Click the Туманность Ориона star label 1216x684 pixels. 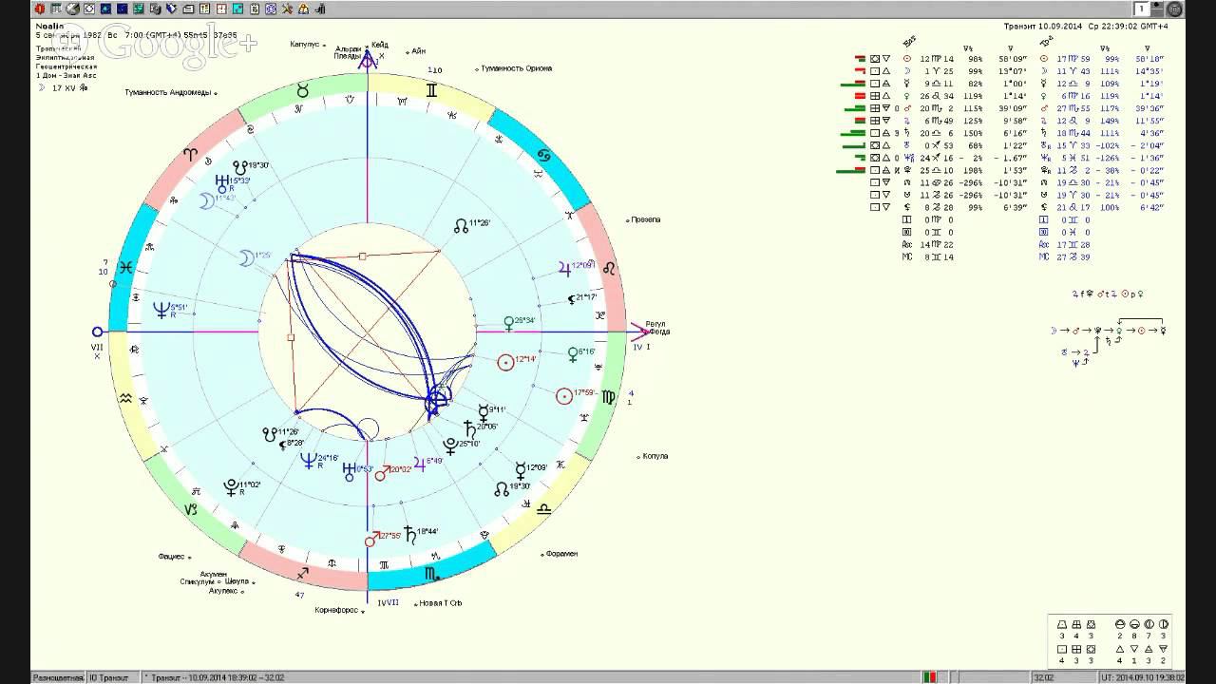[x=516, y=68]
